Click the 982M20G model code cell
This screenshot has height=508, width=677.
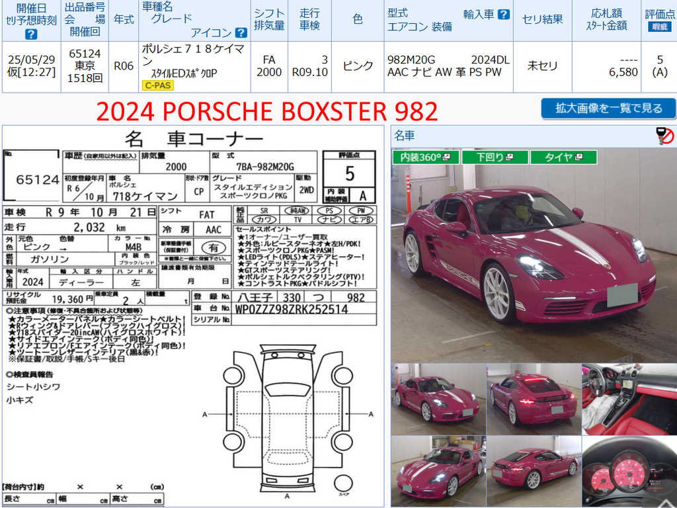coord(411,60)
